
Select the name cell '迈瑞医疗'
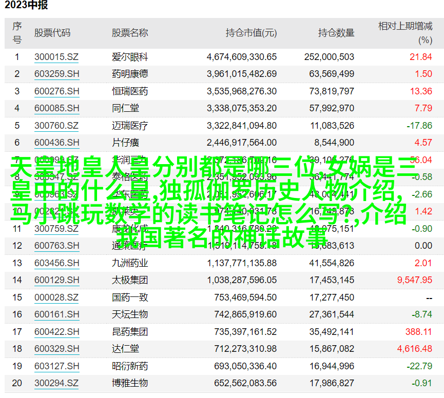(130, 126)
